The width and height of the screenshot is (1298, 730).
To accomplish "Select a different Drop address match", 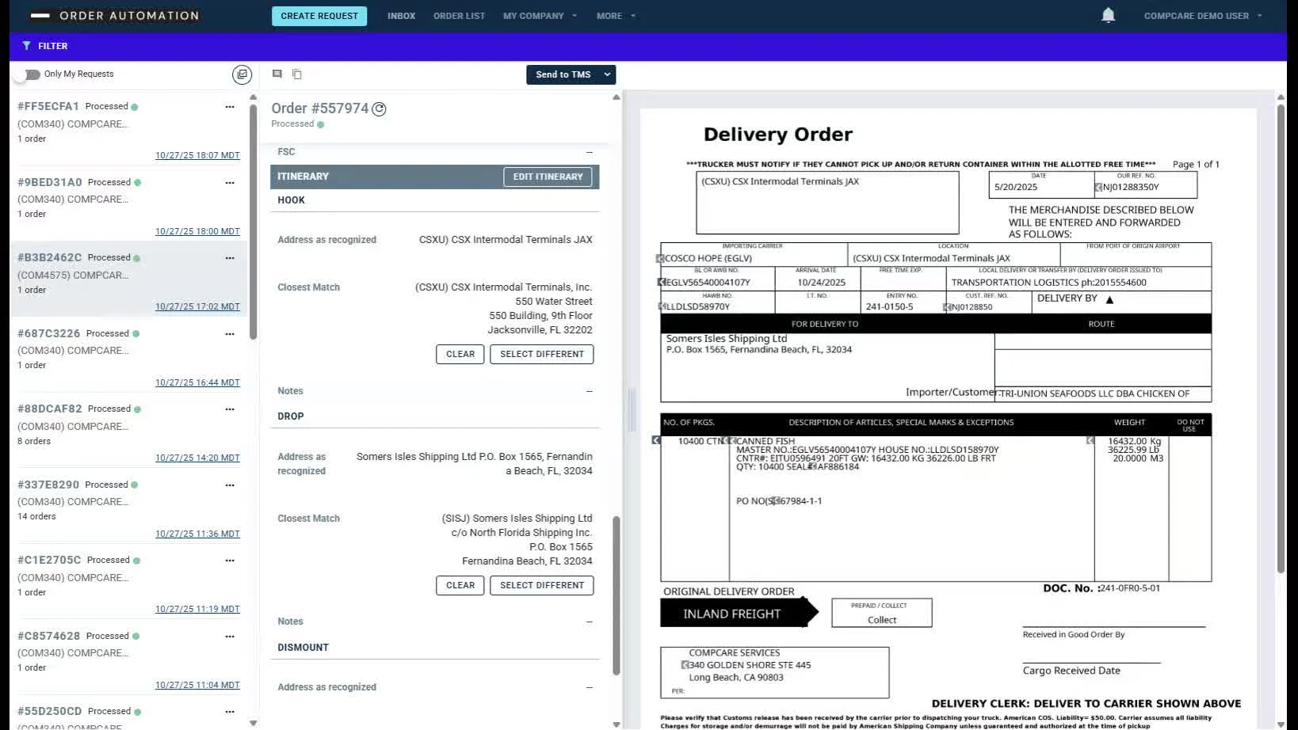I will click(x=542, y=585).
